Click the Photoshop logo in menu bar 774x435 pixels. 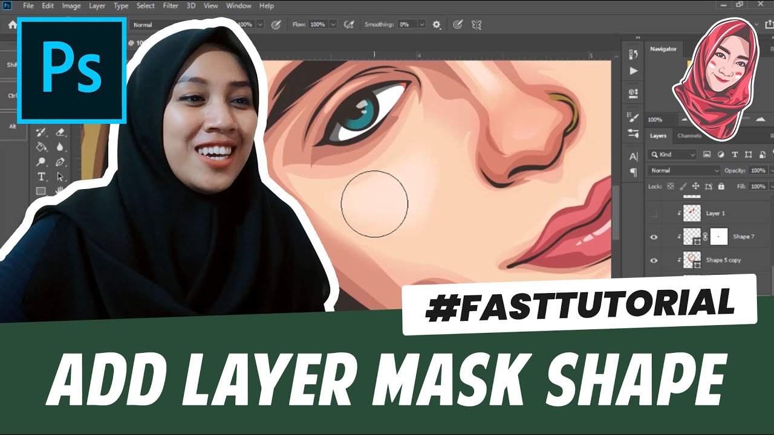(7, 5)
